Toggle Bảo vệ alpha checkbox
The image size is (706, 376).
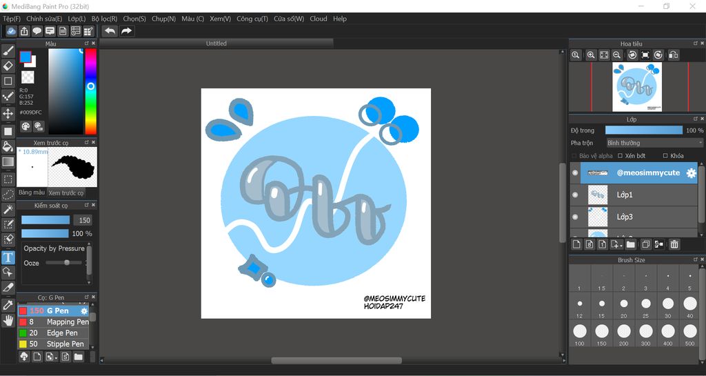pyautogui.click(x=574, y=156)
